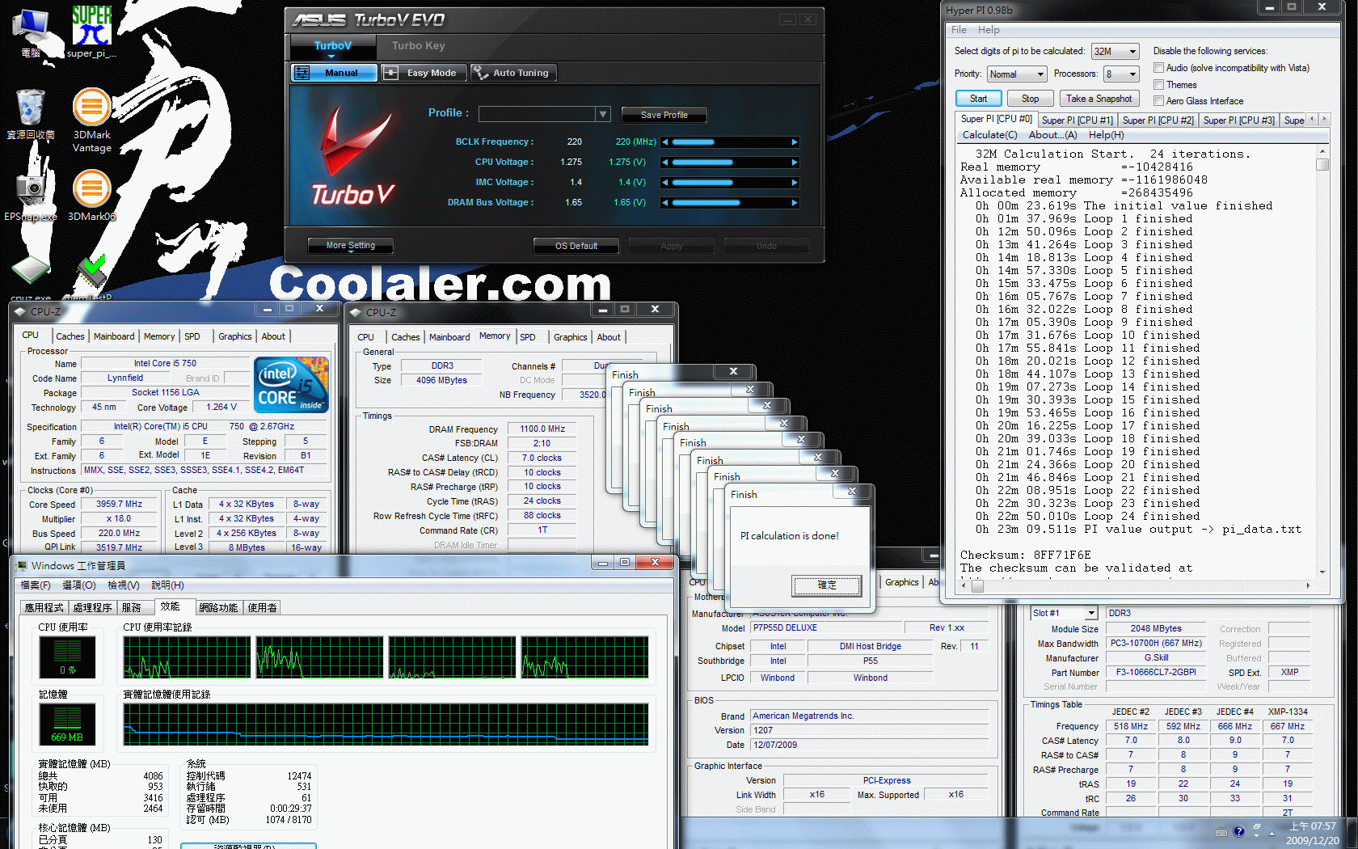Open the 網路功能 tab in Task Manager

coord(218,607)
